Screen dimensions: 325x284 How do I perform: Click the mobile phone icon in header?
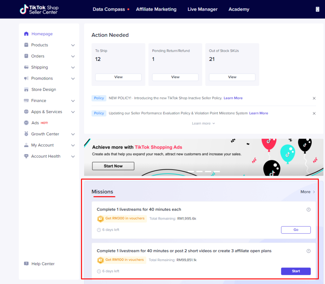point(317,9)
